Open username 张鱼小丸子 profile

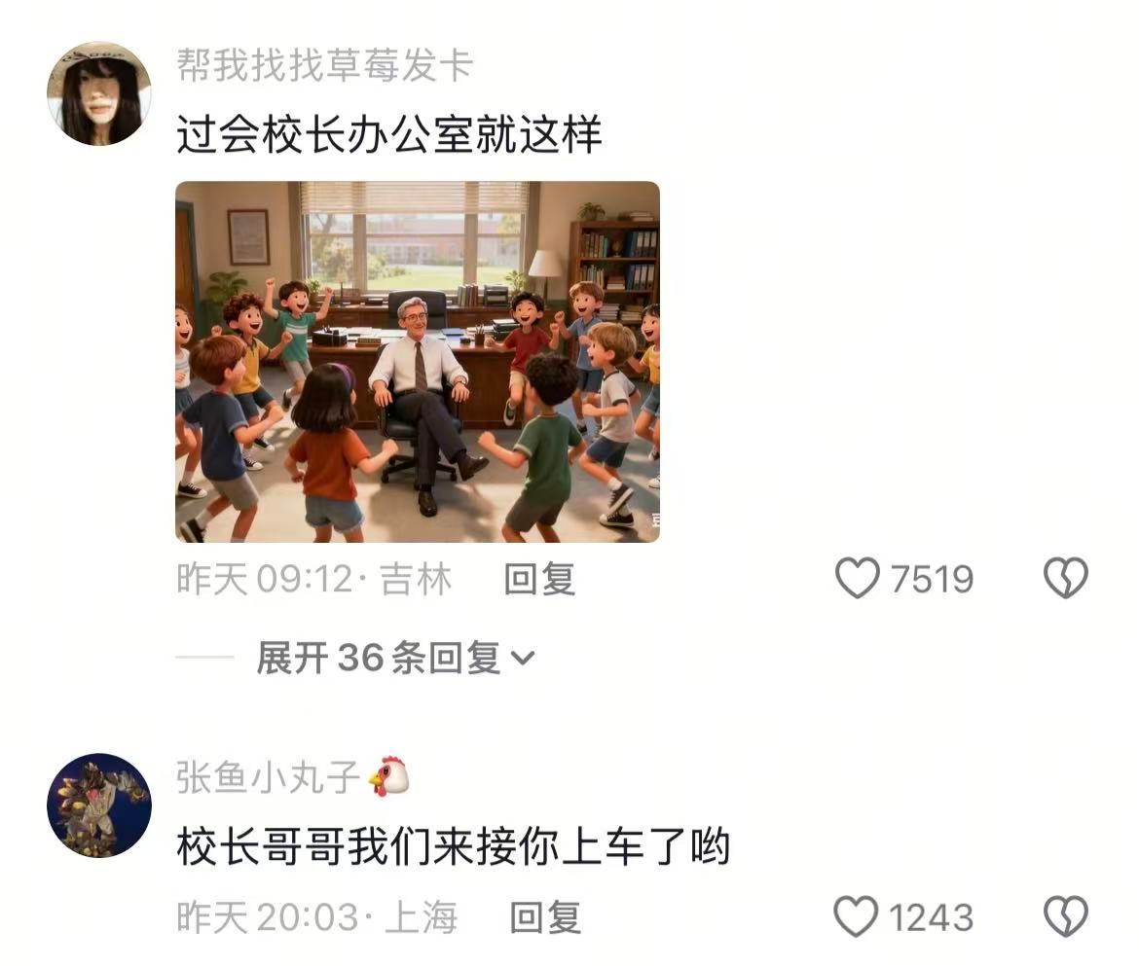coord(268,776)
